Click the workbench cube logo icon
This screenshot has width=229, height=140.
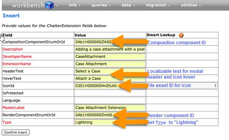click(x=49, y=5)
